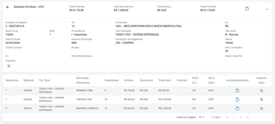Click the Imposto Itens column header

261,80
